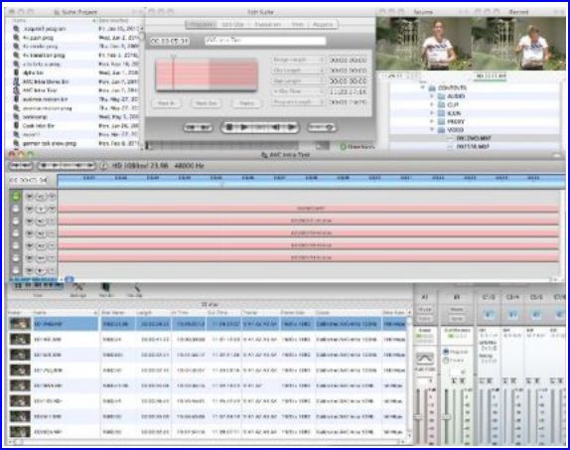Expand the AUDIO folder
Image resolution: width=570 pixels, height=450 pixels.
(432, 96)
